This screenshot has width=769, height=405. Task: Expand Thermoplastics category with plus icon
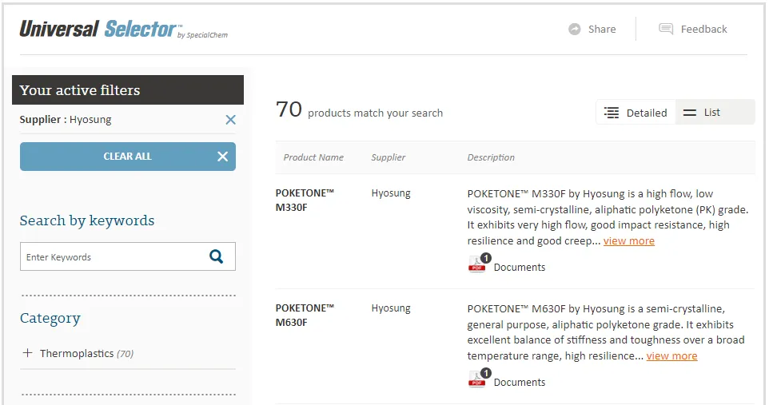click(x=27, y=353)
